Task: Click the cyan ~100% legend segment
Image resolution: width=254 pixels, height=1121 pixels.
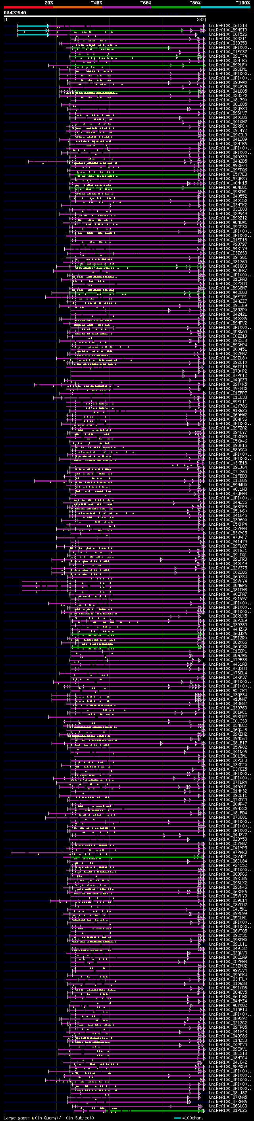Action: [225, 7]
